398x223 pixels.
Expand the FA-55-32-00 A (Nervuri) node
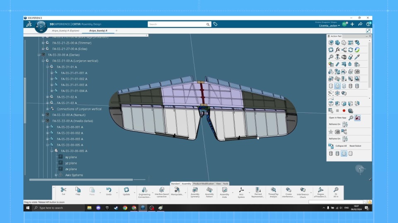click(x=43, y=115)
